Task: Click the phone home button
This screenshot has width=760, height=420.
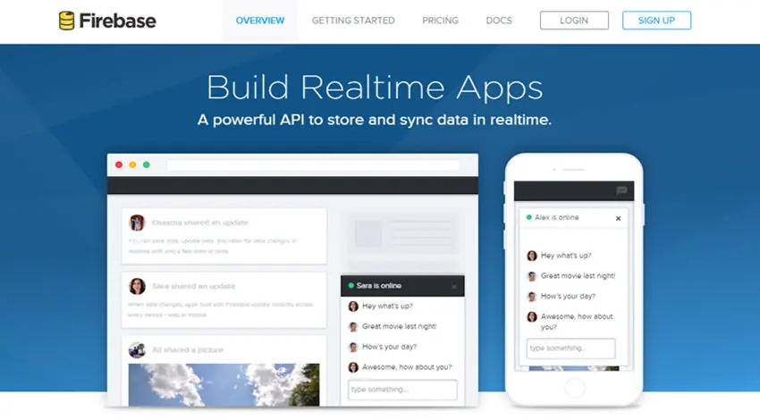Action: click(574, 388)
